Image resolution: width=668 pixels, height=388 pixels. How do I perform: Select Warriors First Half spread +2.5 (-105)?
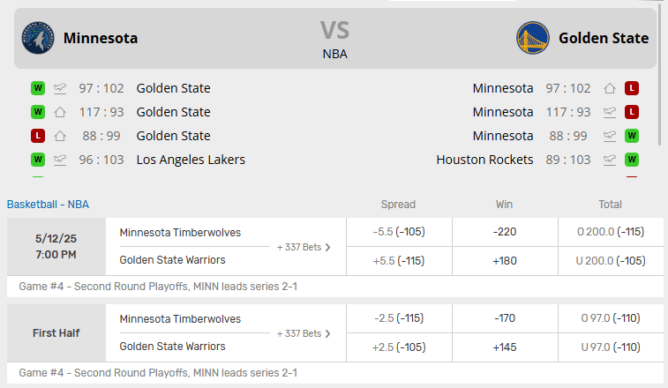point(399,347)
